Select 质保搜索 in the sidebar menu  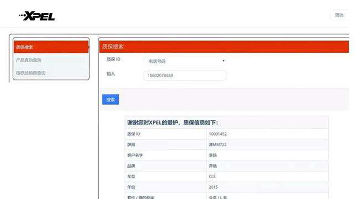(x=51, y=47)
